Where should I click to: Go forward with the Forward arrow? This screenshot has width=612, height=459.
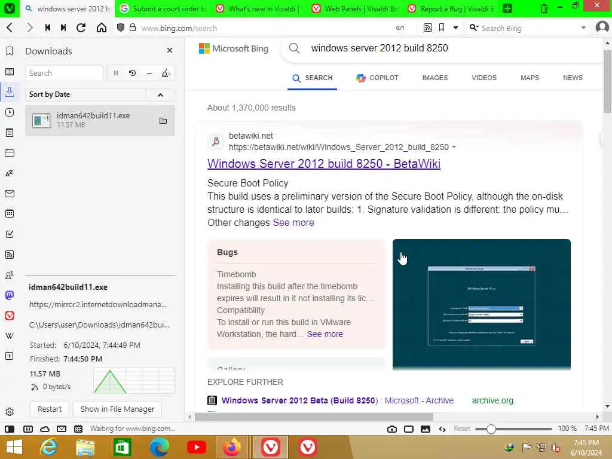(30, 27)
